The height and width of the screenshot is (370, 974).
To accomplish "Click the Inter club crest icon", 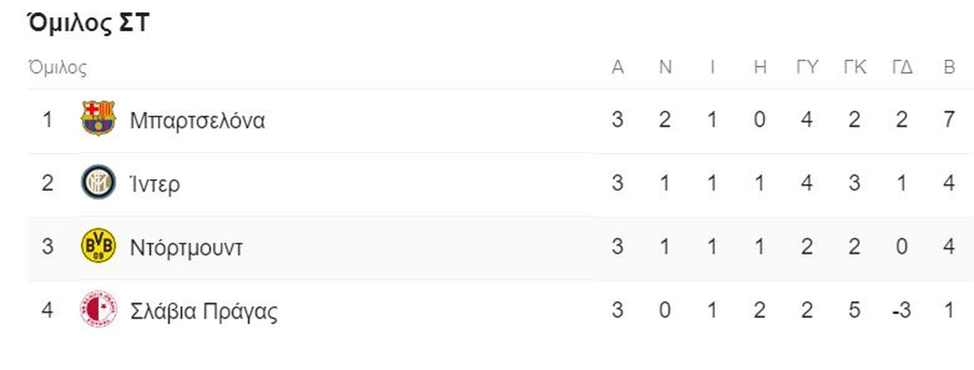I will [x=98, y=182].
